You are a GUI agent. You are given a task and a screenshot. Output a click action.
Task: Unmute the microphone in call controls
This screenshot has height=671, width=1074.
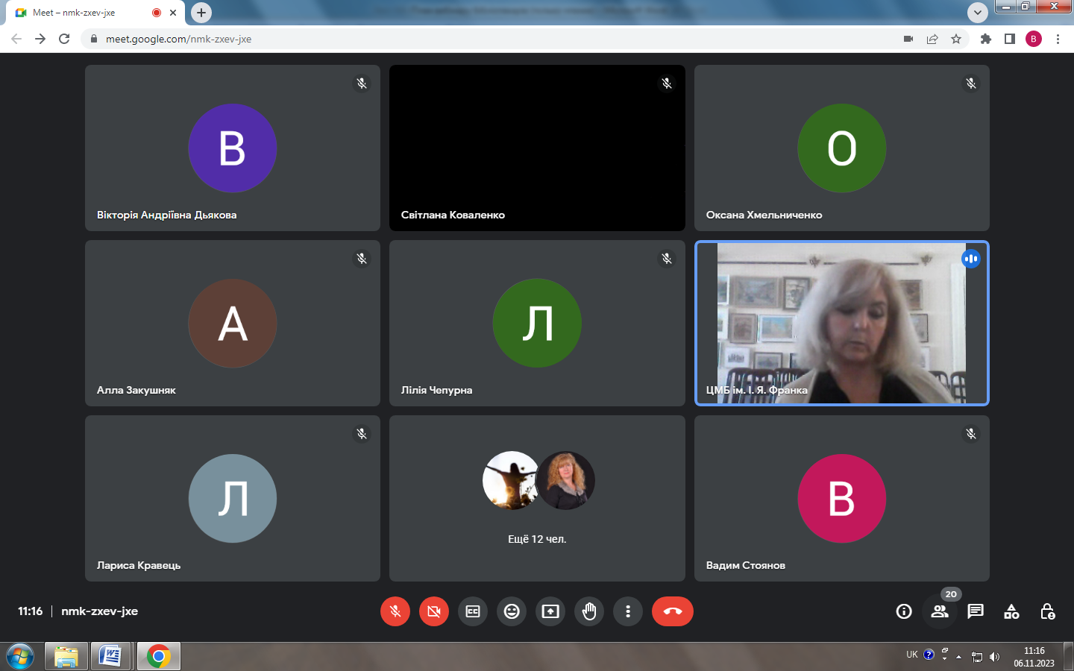[395, 611]
